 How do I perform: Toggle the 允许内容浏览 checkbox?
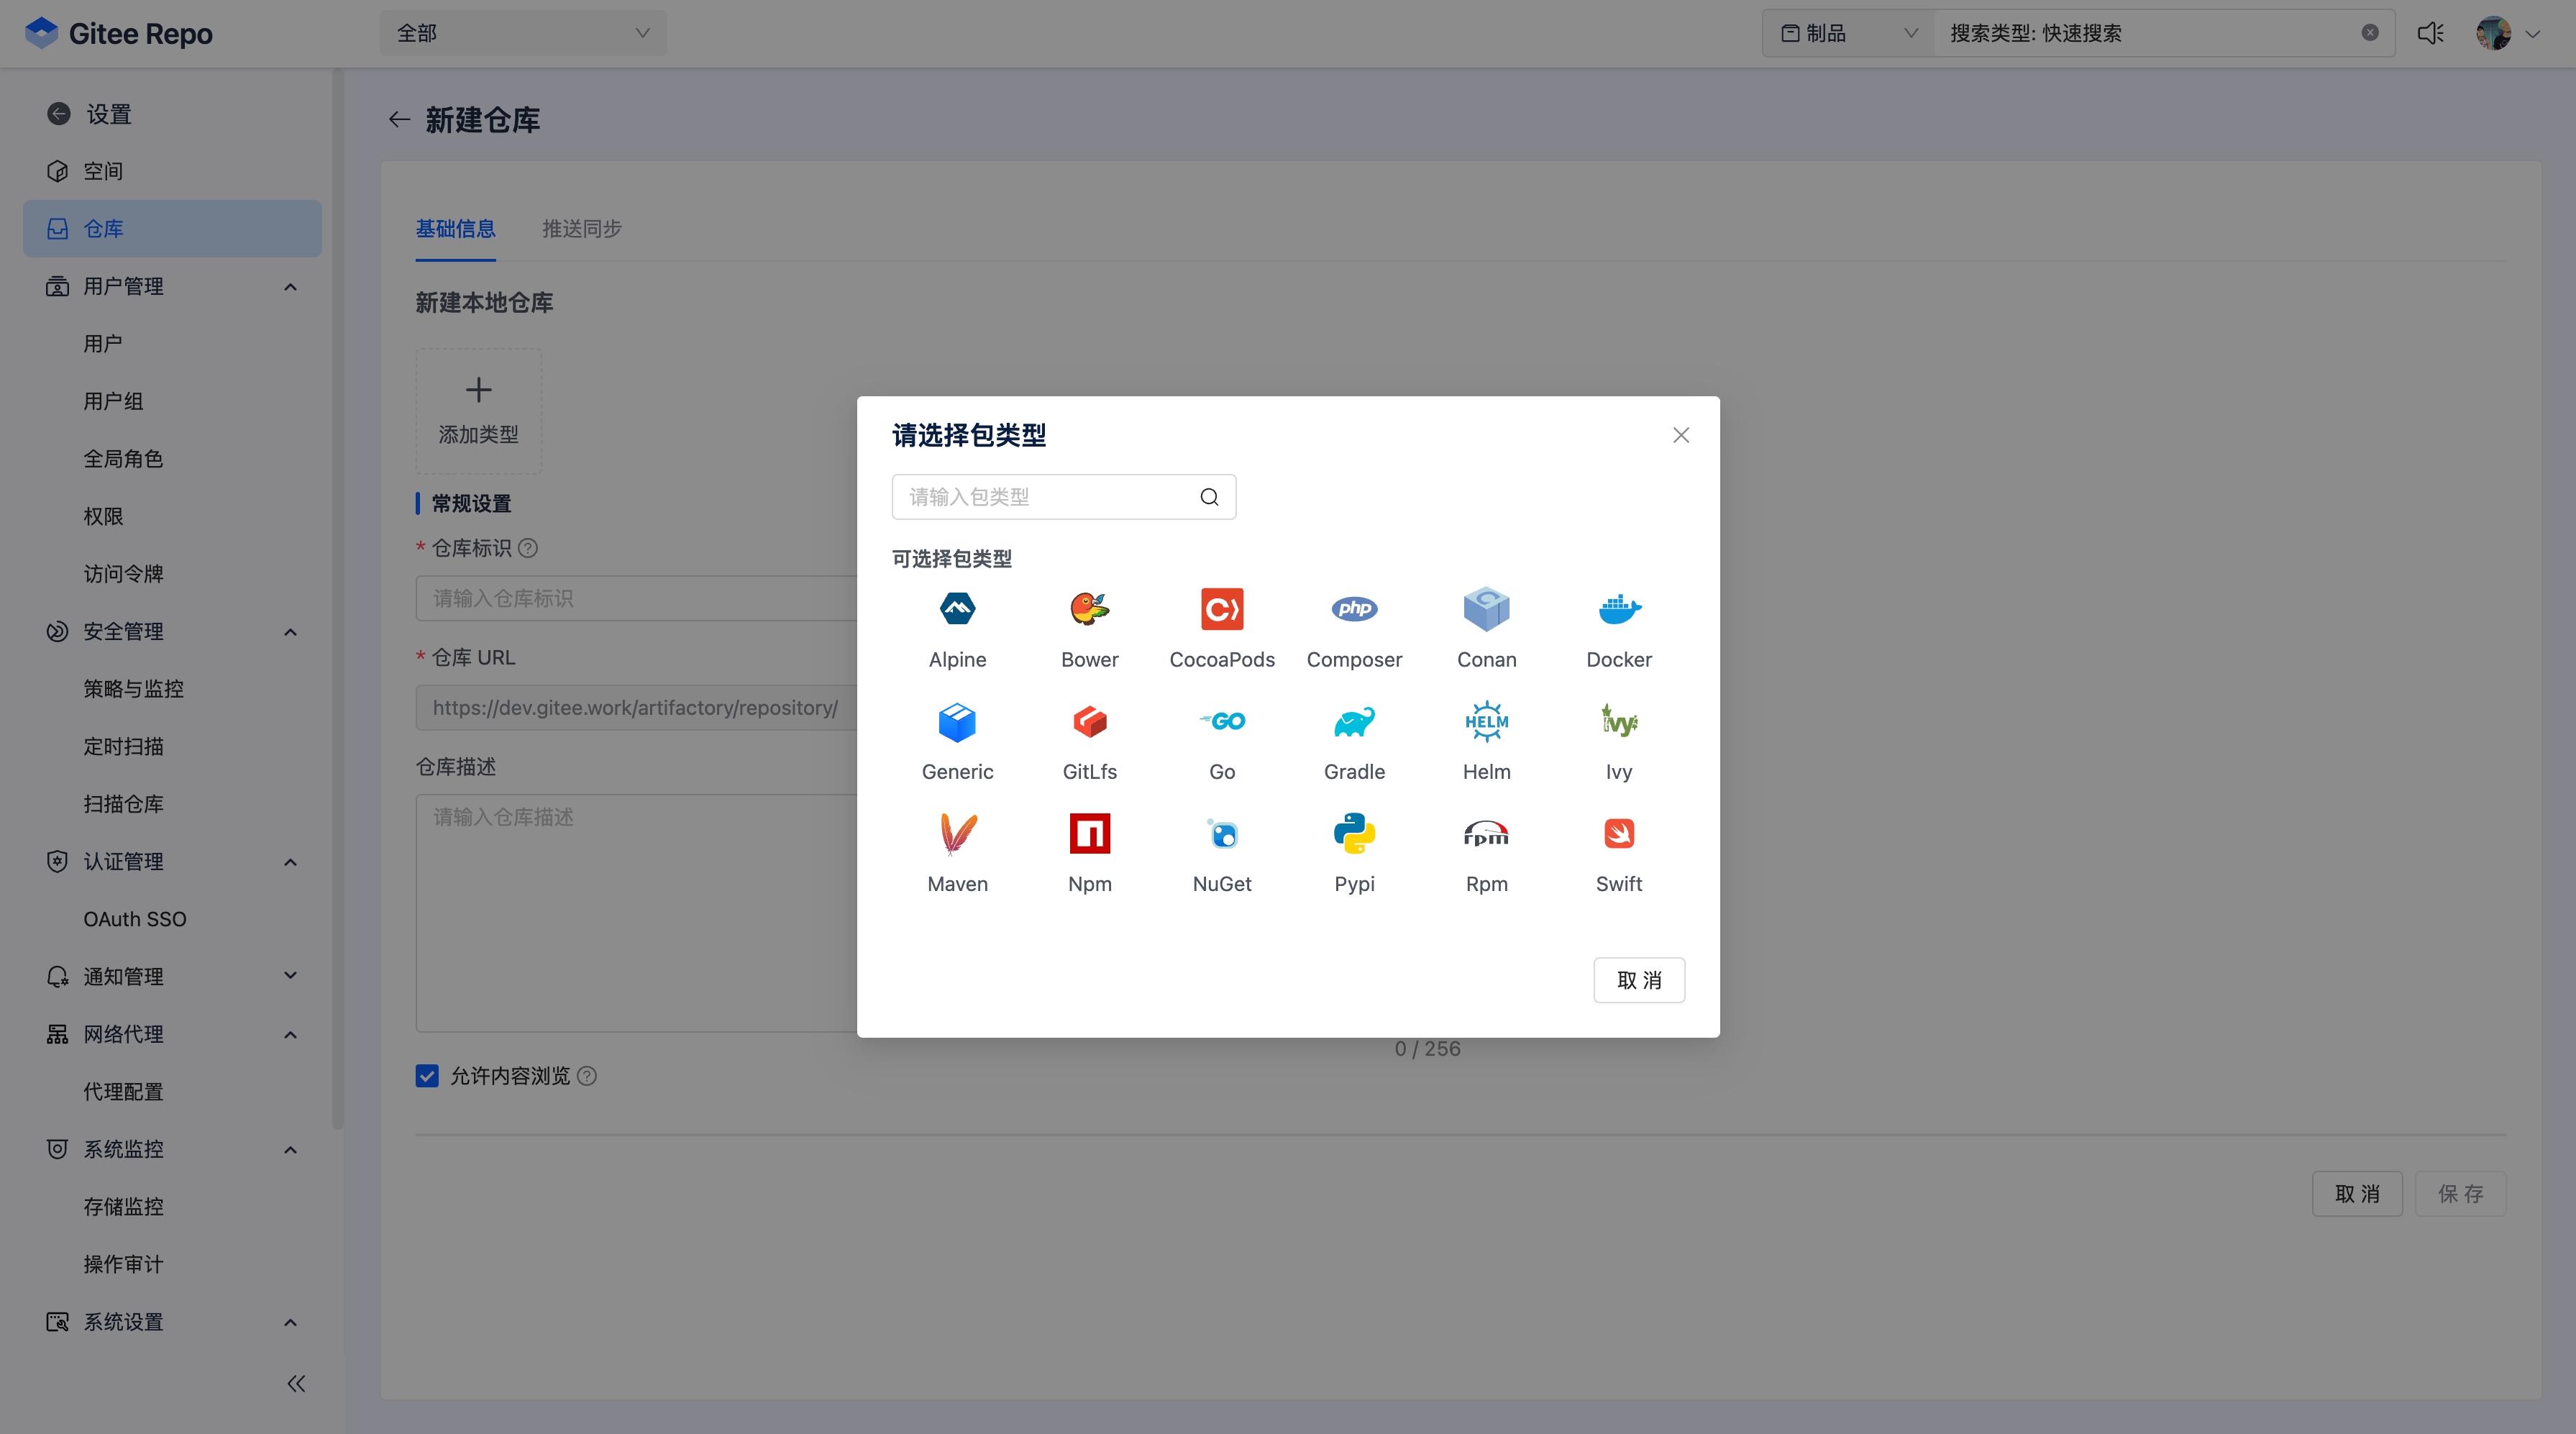click(427, 1076)
